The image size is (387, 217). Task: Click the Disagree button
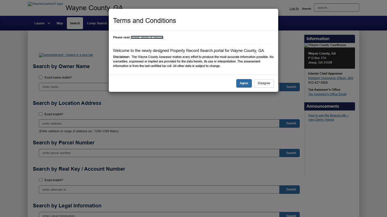click(264, 83)
